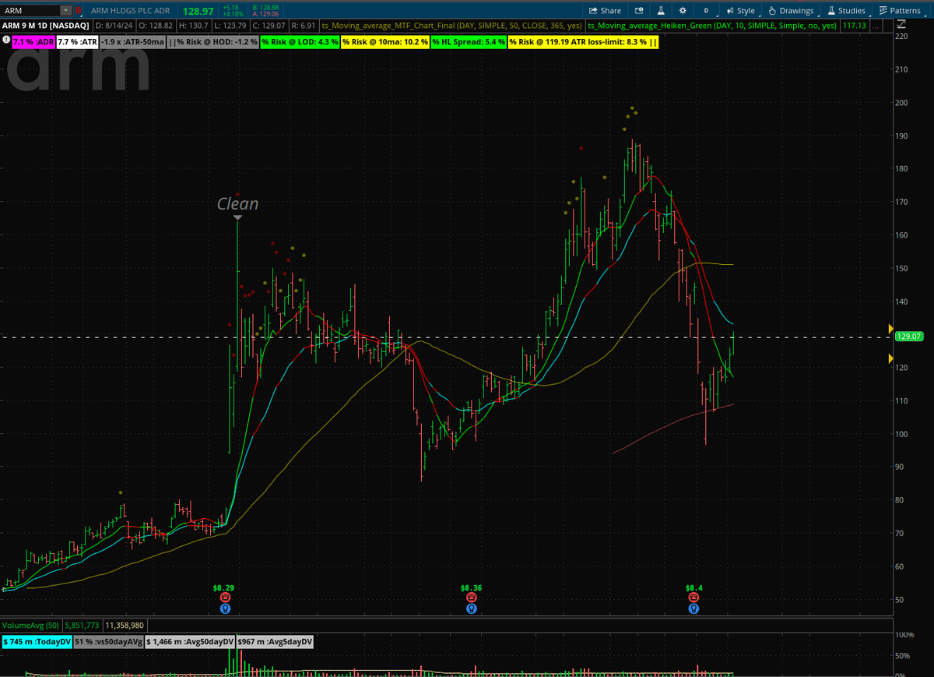Click the '$967 m :Avg5dayDV' label

276,642
